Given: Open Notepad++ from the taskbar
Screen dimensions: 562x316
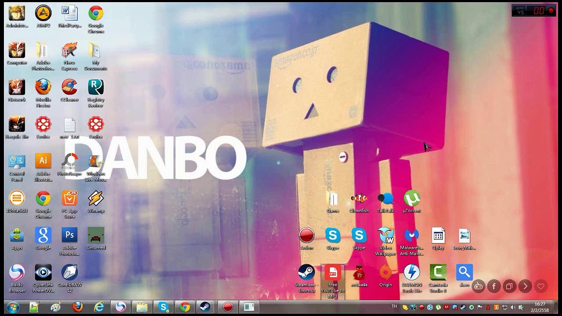Looking at the screenshot, I should 34,307.
